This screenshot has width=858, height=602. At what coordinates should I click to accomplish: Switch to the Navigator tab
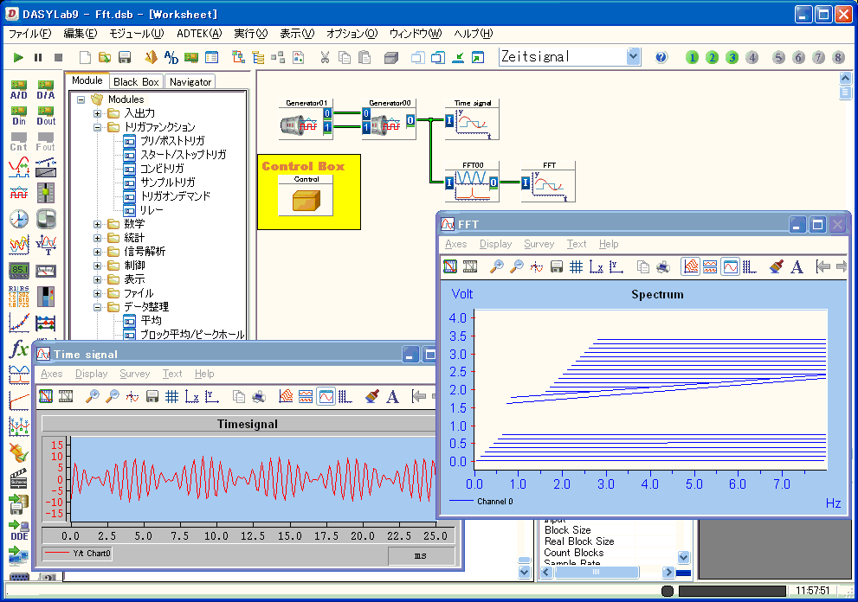click(190, 82)
